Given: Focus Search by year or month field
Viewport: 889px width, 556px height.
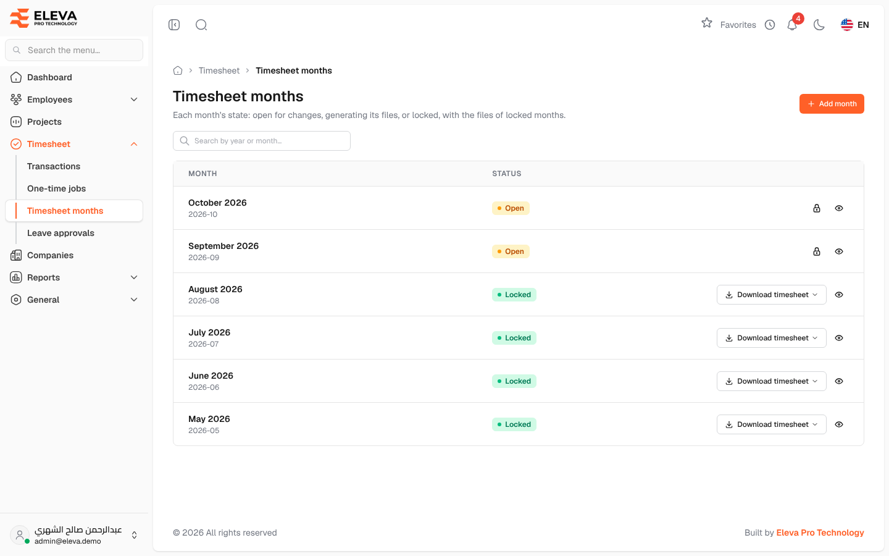Looking at the screenshot, I should (262, 141).
